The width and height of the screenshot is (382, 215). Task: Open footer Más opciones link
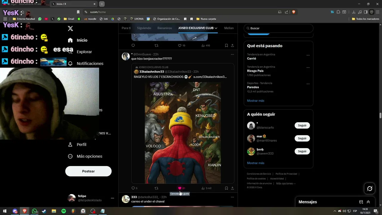tap(286, 183)
